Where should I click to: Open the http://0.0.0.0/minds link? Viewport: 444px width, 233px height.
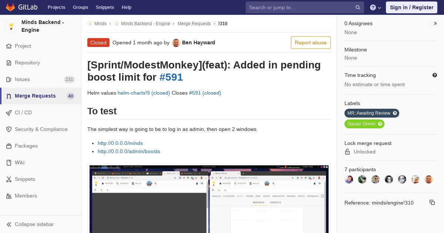[120, 143]
